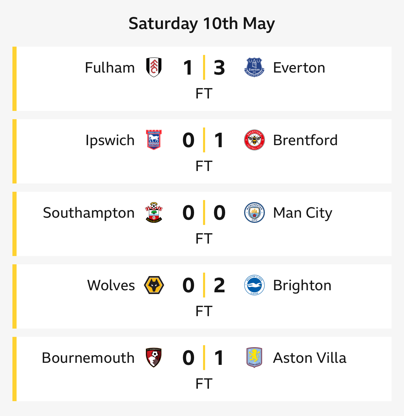Select the Brentford team name
The height and width of the screenshot is (416, 404).
click(305, 140)
